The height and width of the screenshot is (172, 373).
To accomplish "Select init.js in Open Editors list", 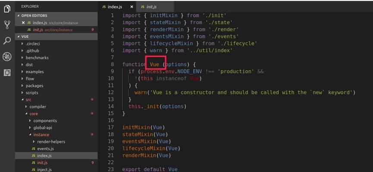I will pos(56,30).
